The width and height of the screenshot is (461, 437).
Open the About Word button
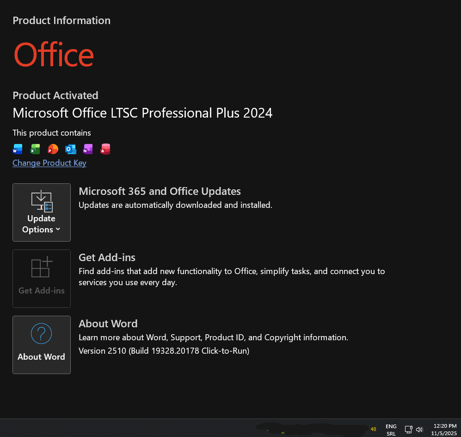(42, 345)
